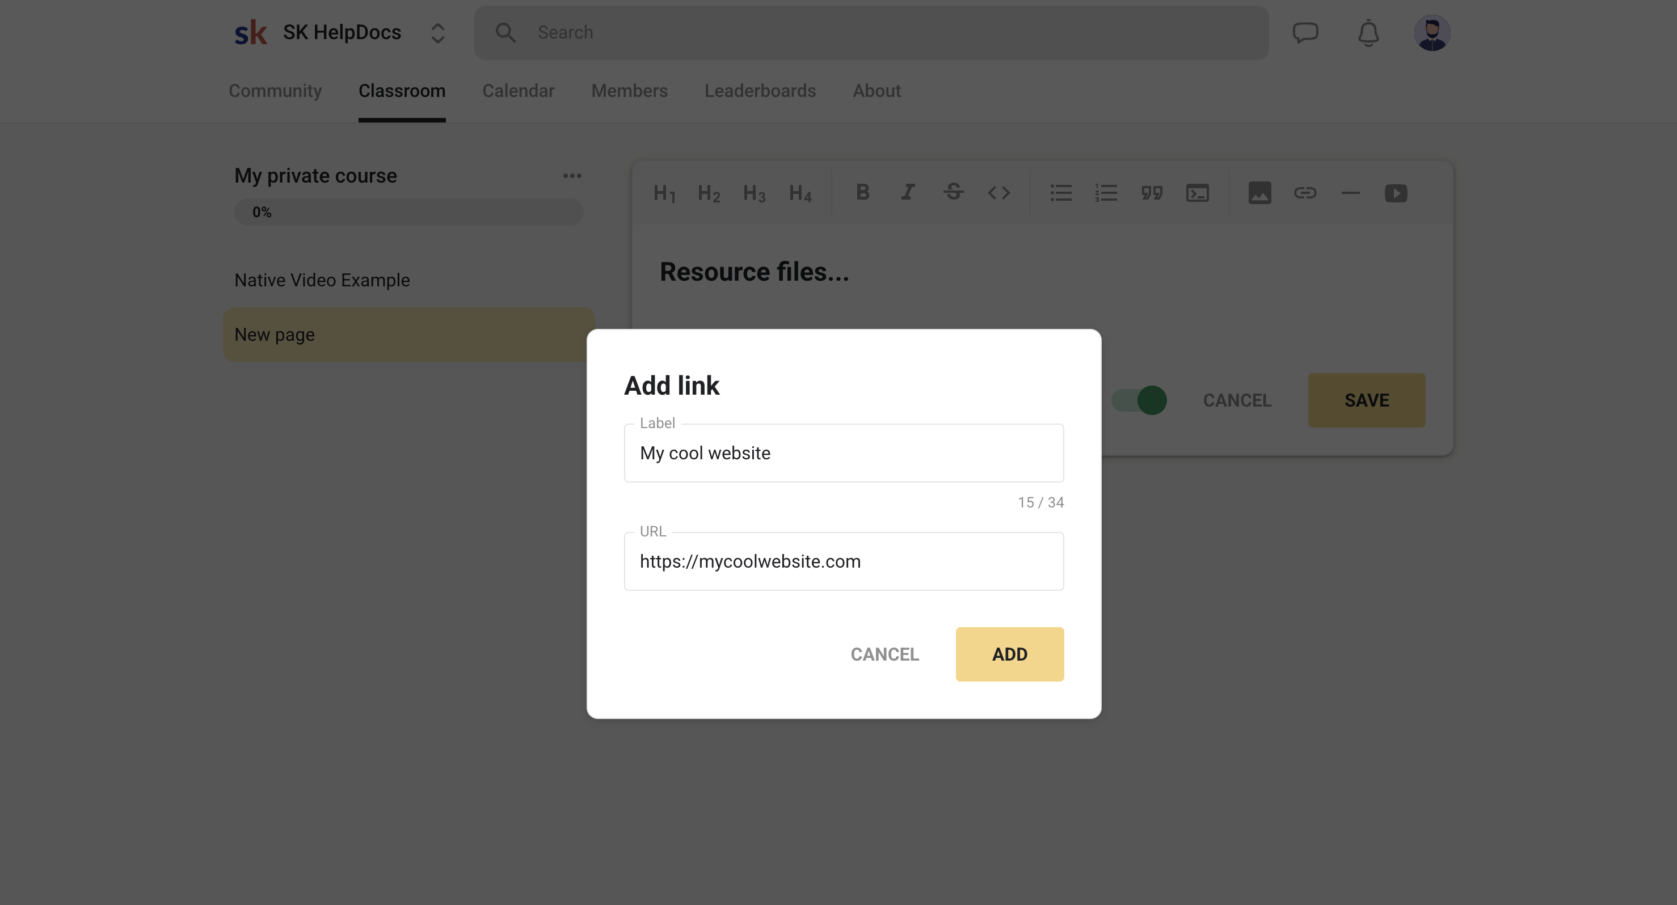This screenshot has height=905, width=1677.
Task: Insert inline code with brackets icon
Action: [x=998, y=193]
